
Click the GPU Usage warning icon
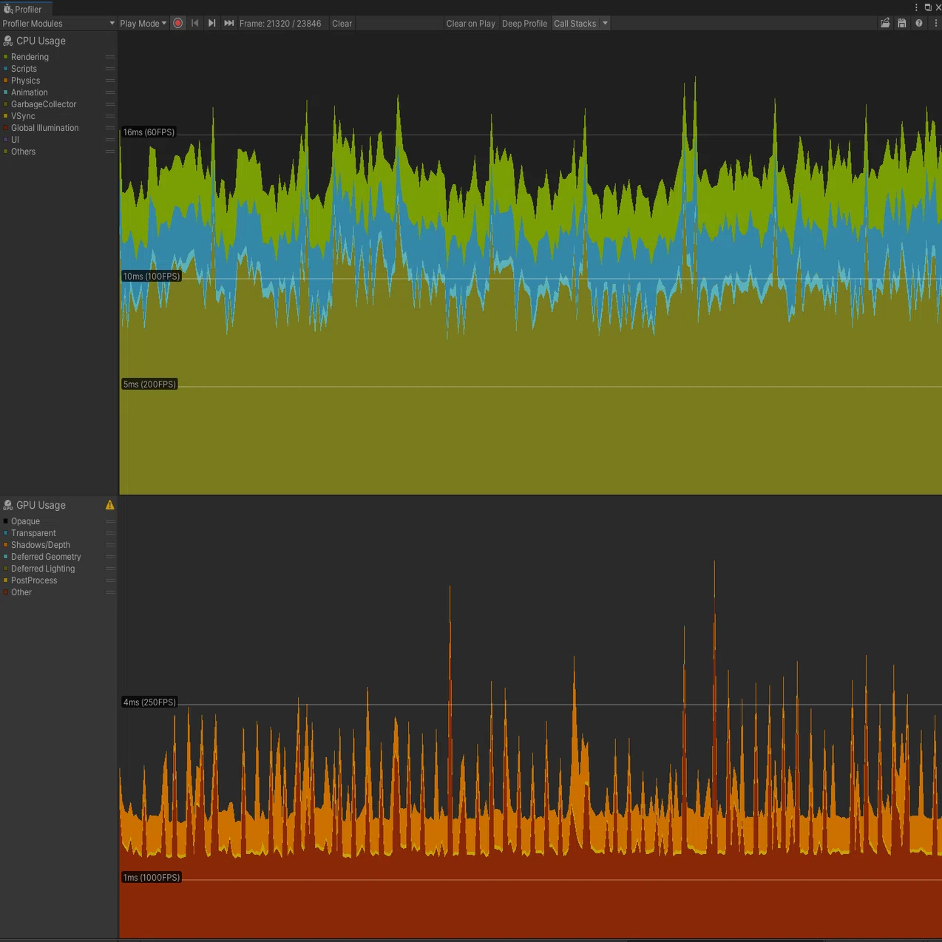110,505
